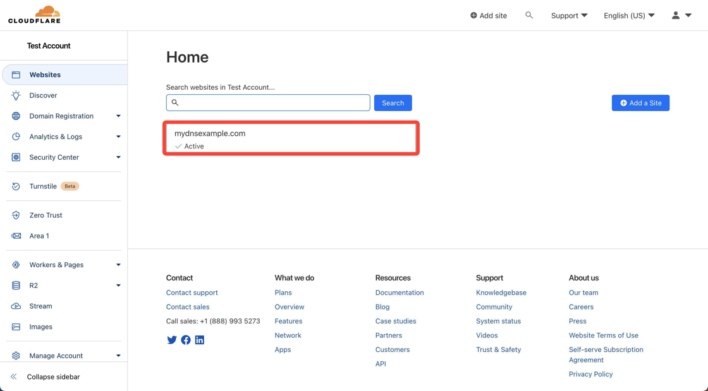Open the Documentation footer link
The image size is (708, 391).
[400, 292]
